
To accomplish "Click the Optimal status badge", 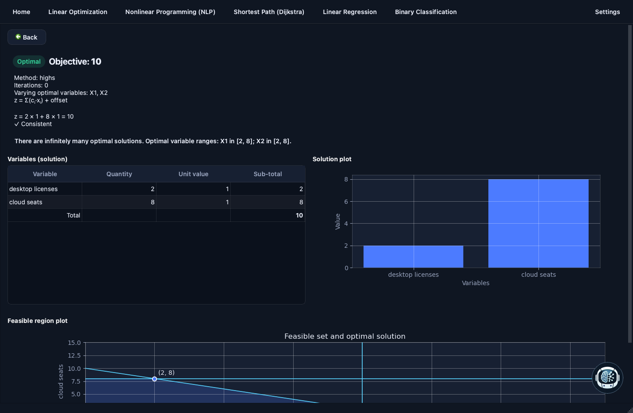I will 29,62.
